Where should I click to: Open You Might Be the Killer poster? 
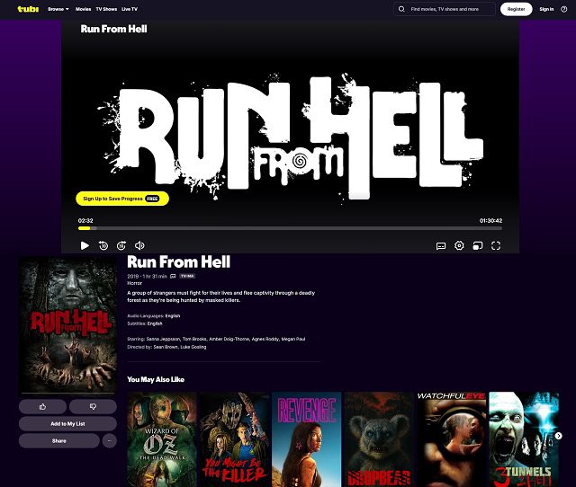[x=234, y=439]
